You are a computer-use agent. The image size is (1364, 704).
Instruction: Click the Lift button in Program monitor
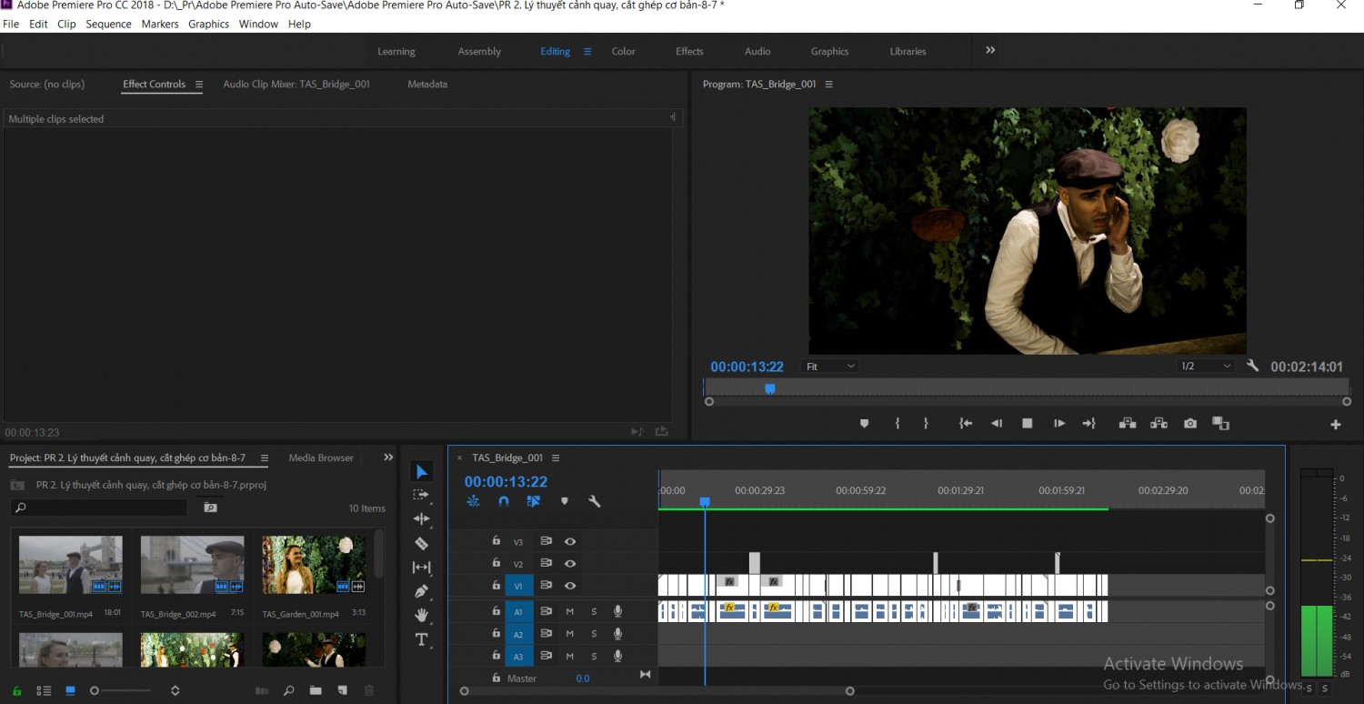(1128, 424)
